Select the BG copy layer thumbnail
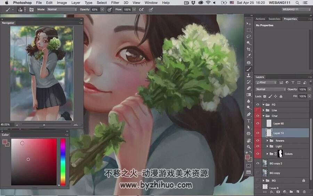This screenshot has height=196, width=313. point(265,173)
